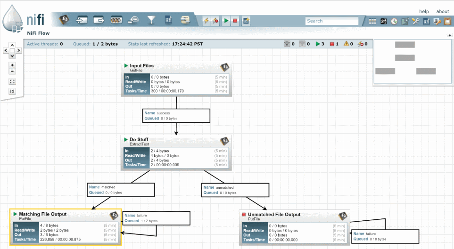Click processor icon on Unmatched File Output

(343, 216)
